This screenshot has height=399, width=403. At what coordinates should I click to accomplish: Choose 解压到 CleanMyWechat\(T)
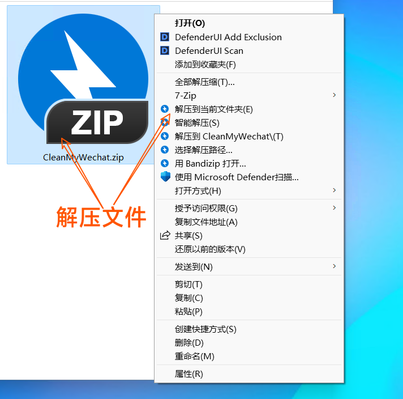click(x=249, y=137)
